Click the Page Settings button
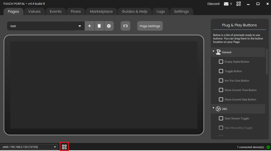The image size is (271, 151). [x=150, y=26]
